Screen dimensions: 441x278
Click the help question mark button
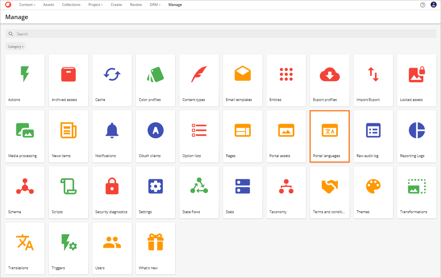pyautogui.click(x=423, y=4)
